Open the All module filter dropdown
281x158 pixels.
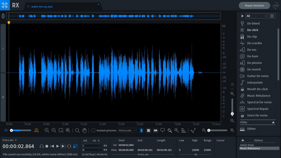(x=257, y=16)
